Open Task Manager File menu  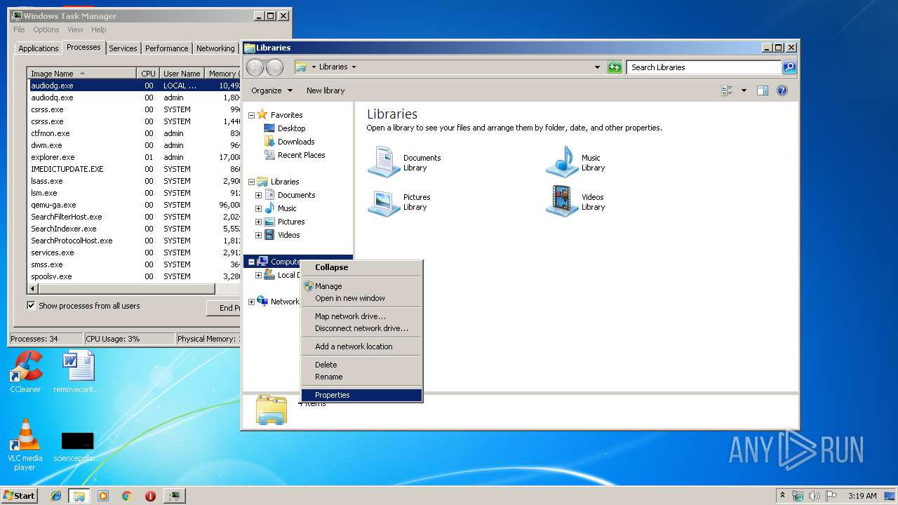(x=19, y=29)
